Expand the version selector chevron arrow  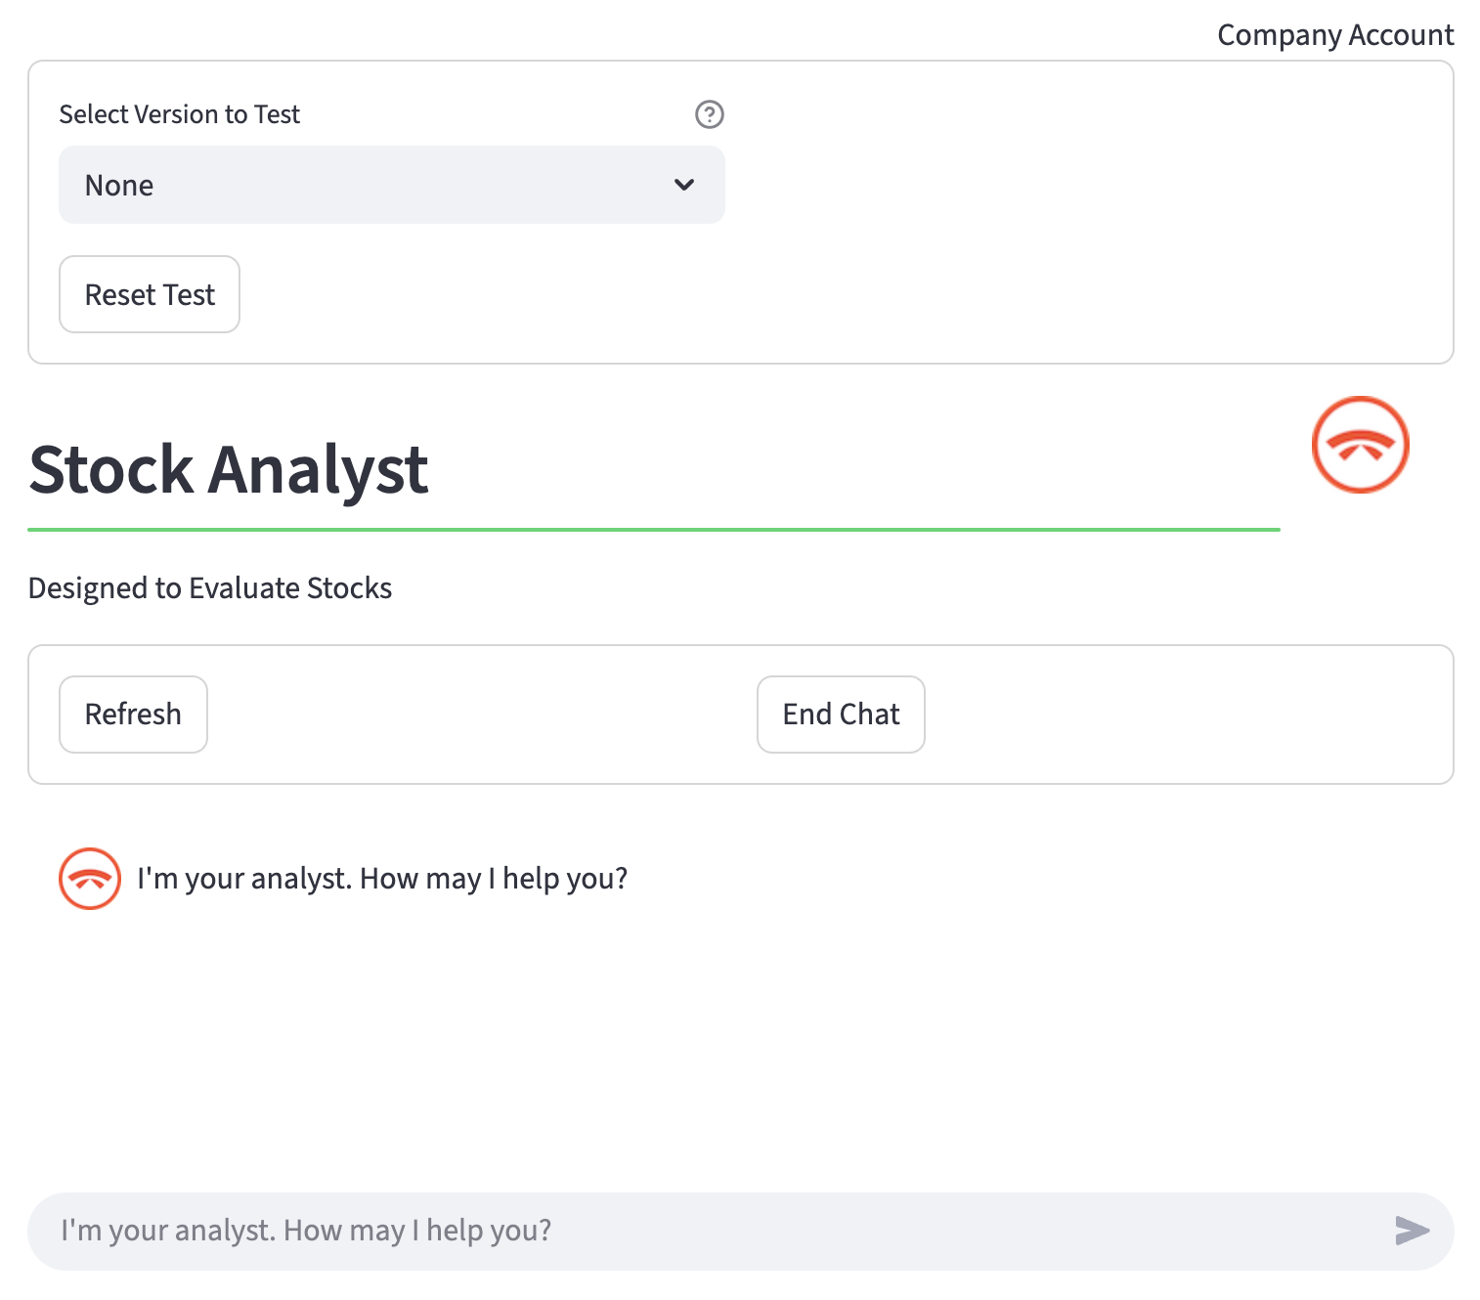point(684,185)
